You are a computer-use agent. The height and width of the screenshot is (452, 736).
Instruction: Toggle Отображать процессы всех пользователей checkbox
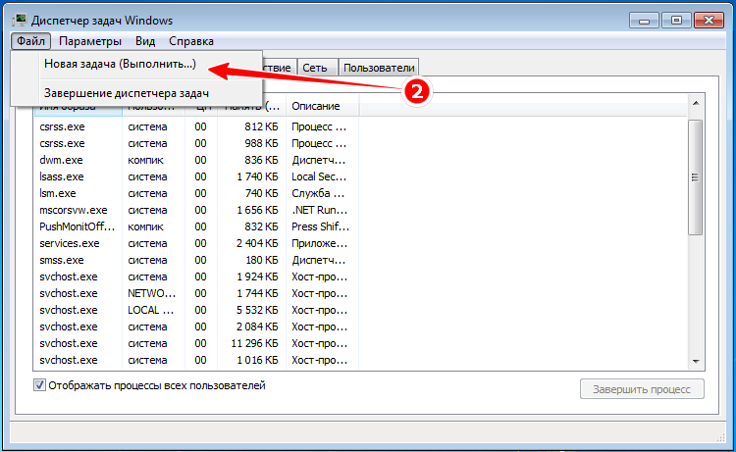39,385
